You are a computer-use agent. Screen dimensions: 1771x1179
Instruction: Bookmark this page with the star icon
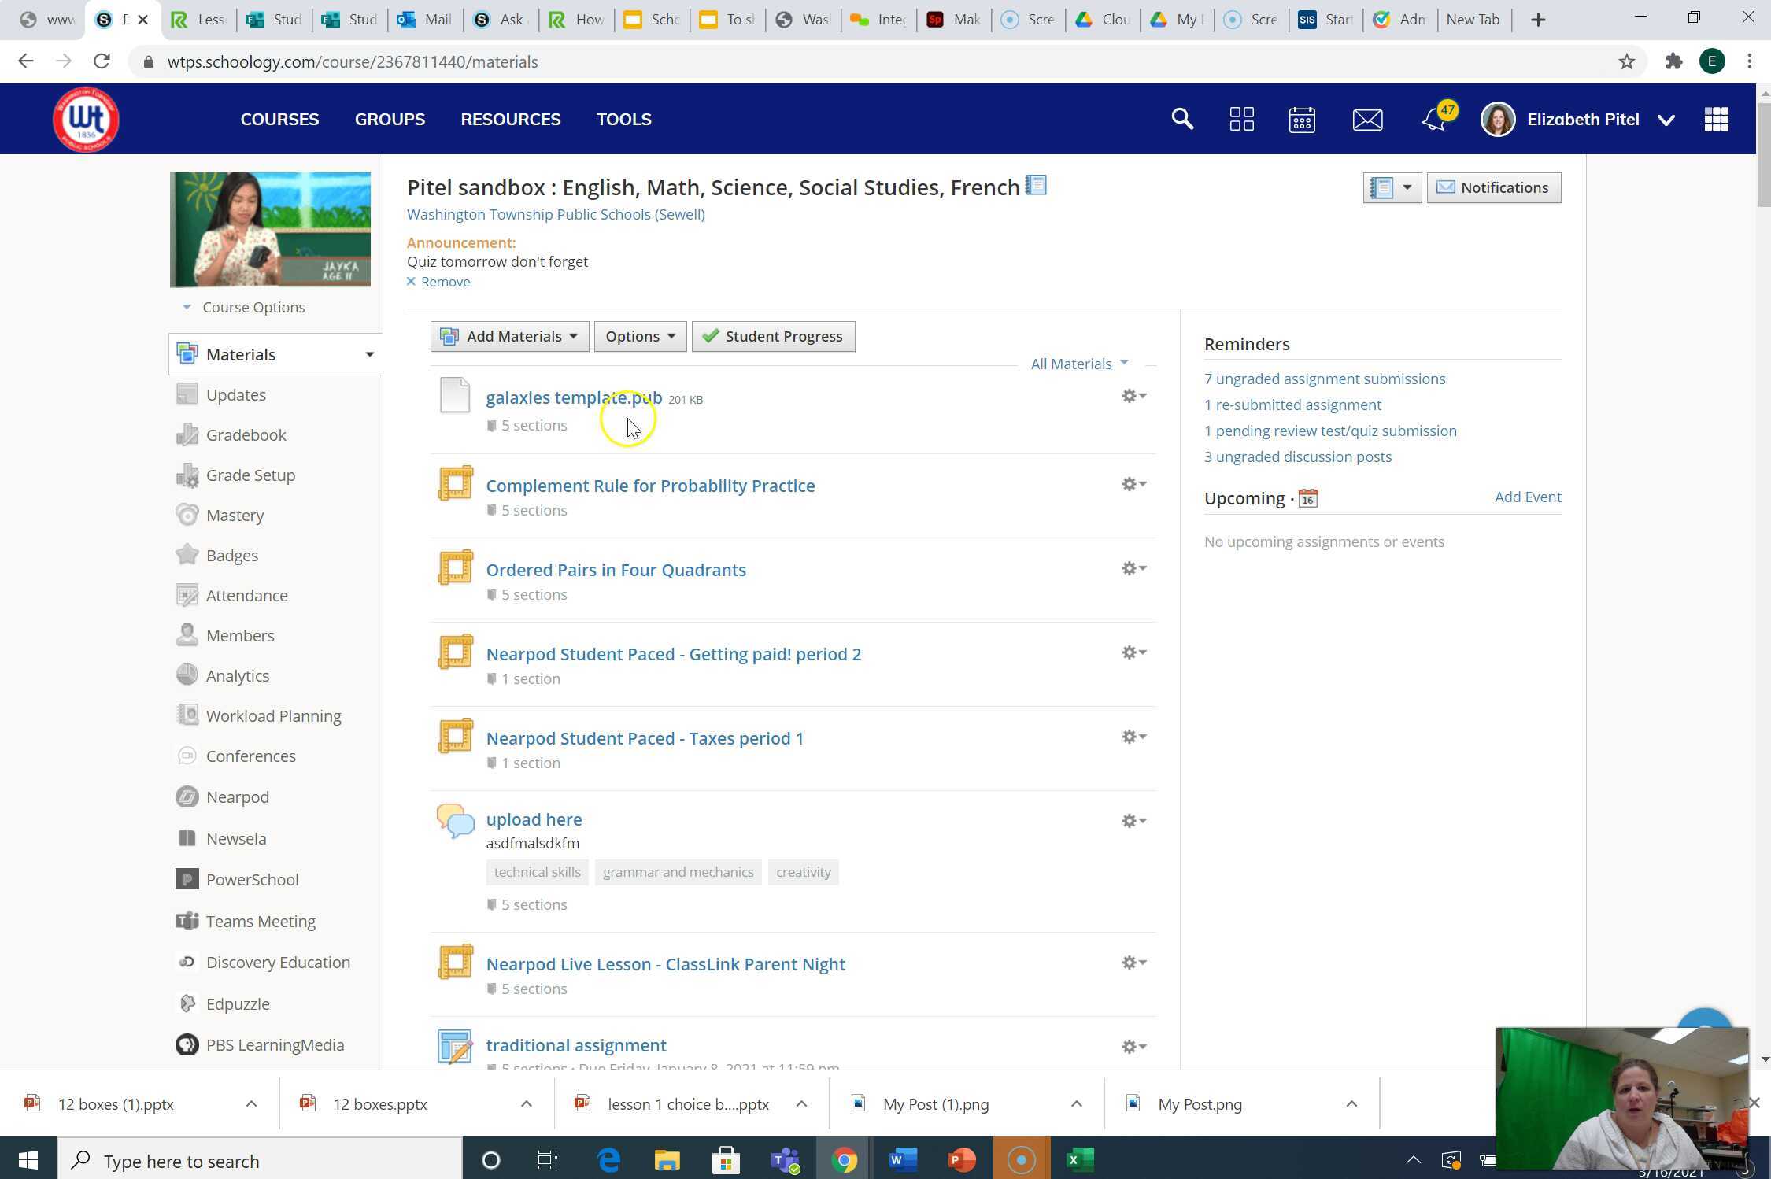1626,61
